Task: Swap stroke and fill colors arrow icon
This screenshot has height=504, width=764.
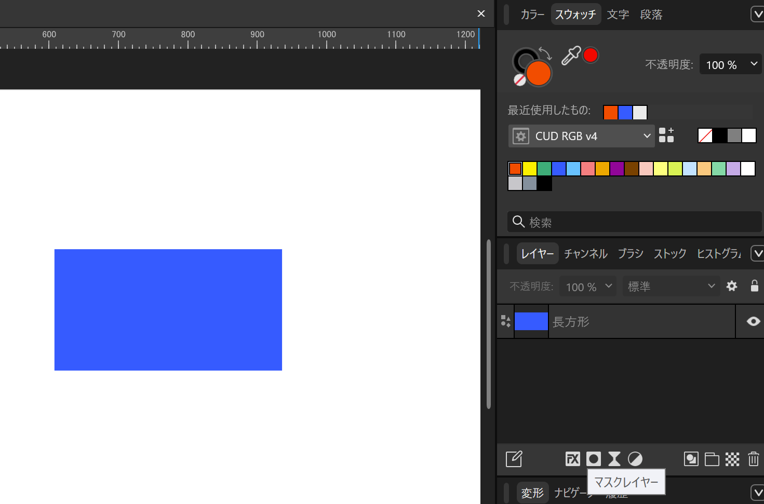Action: point(544,52)
